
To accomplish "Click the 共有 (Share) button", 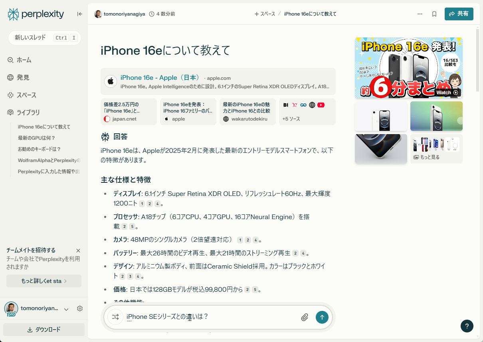I will coord(459,14).
